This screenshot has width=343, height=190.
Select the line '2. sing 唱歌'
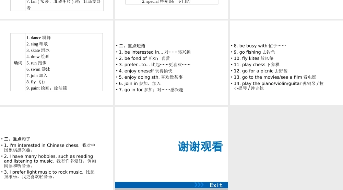click(x=37, y=44)
